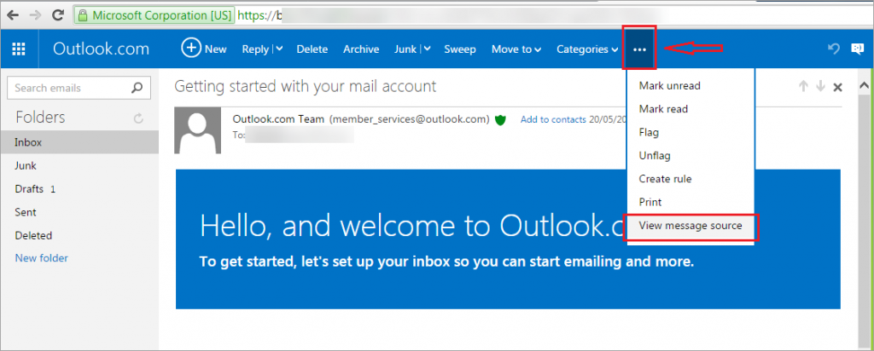The width and height of the screenshot is (874, 351).
Task: Expand the Junk dropdown arrow
Action: click(427, 49)
